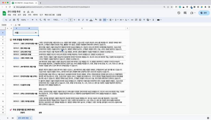The height and width of the screenshot is (120, 211).
Task: Insert a chart from the toolbar
Action: click(140, 20)
